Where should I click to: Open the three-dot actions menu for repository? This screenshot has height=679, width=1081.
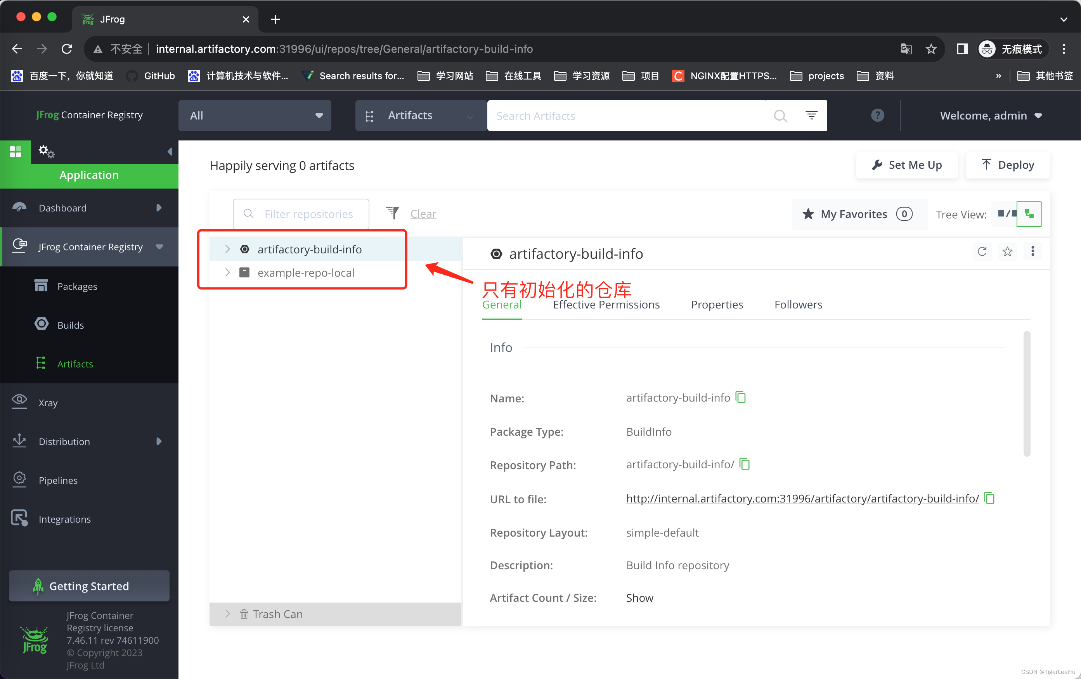pyautogui.click(x=1032, y=251)
